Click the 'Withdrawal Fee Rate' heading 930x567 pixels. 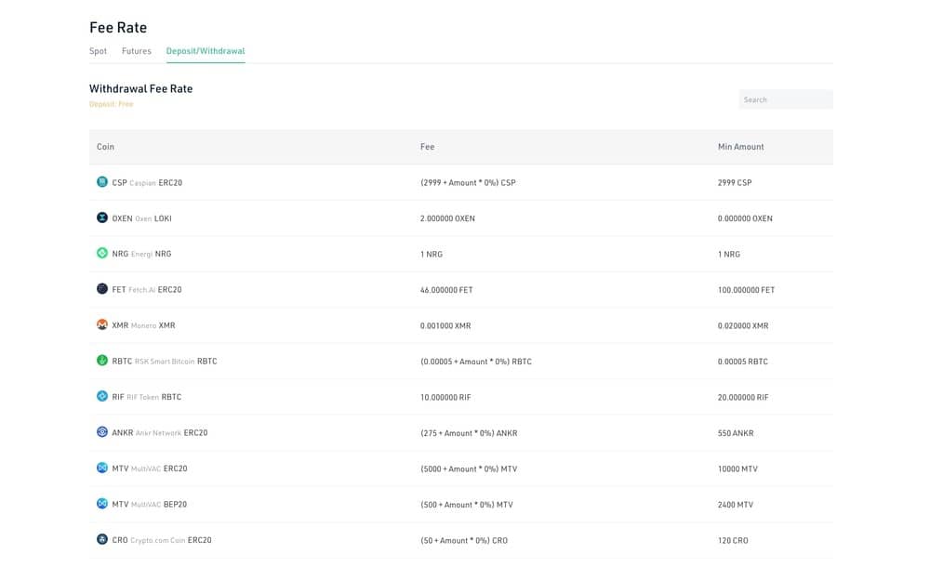click(140, 88)
